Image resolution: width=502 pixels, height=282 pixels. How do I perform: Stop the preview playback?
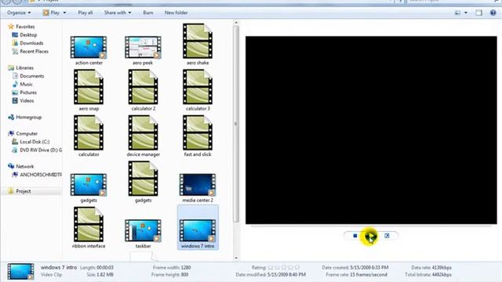click(355, 236)
